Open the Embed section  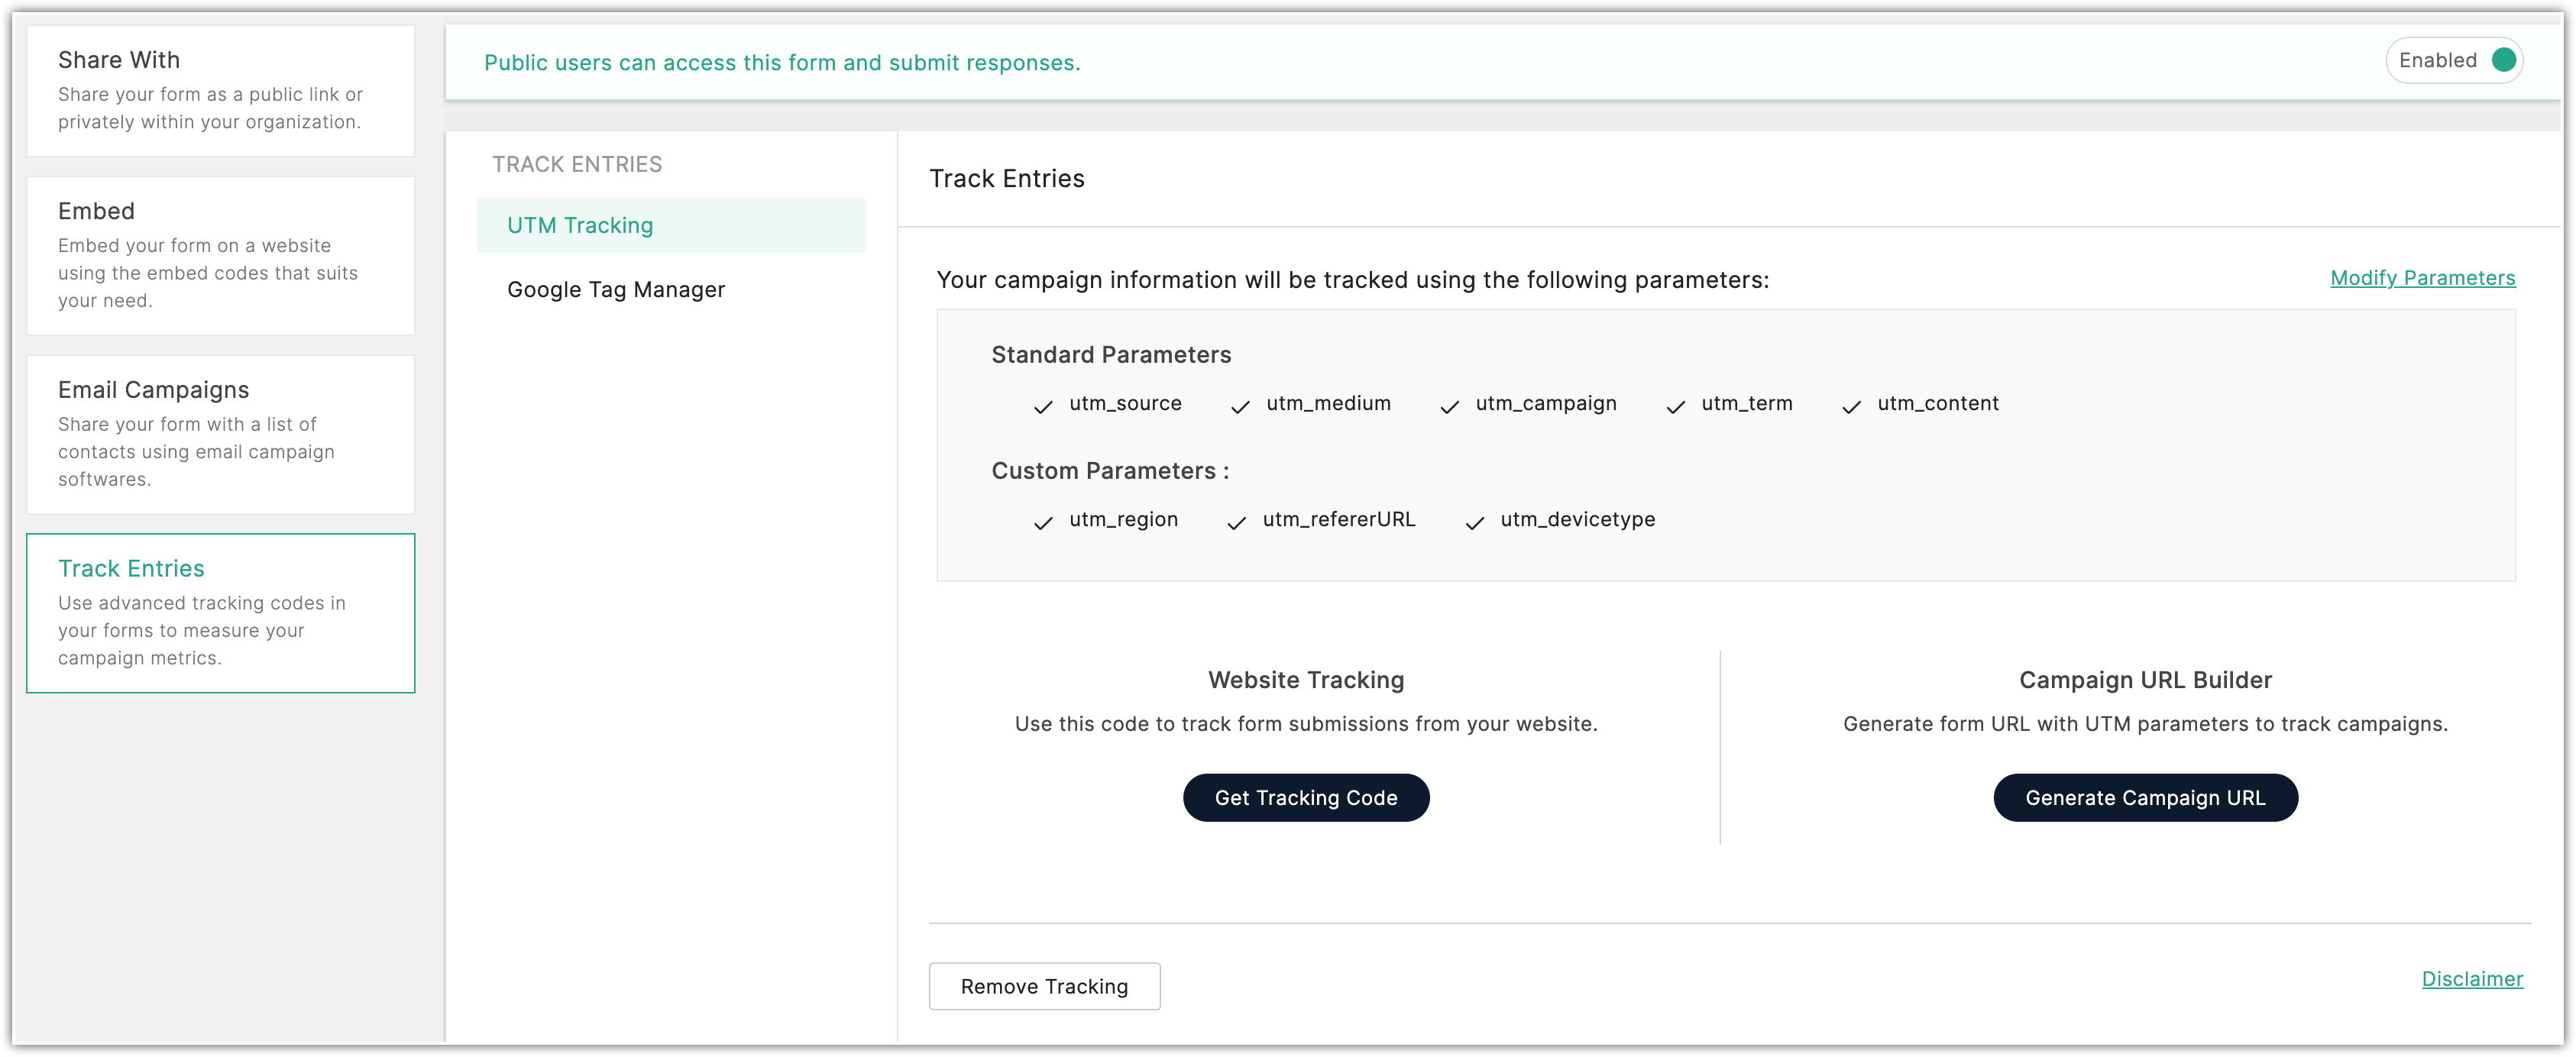220,255
